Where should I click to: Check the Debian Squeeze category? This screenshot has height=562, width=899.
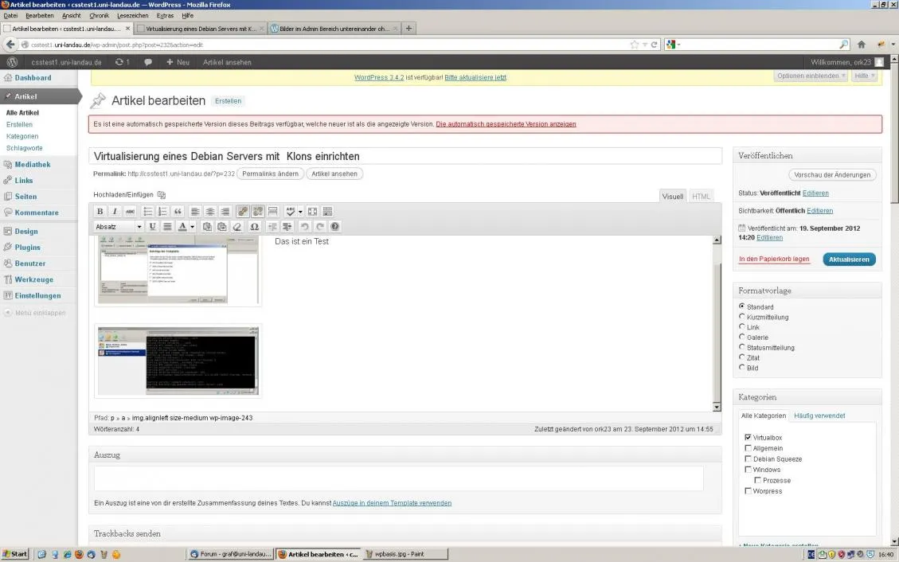[x=748, y=459]
